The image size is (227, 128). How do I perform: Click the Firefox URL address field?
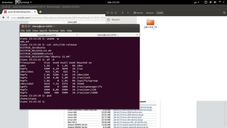[58, 18]
